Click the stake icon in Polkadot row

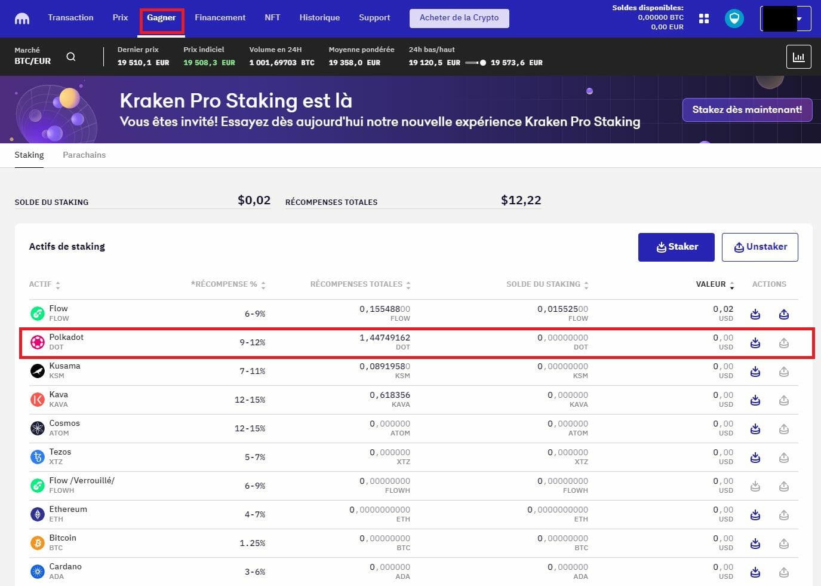click(x=755, y=343)
